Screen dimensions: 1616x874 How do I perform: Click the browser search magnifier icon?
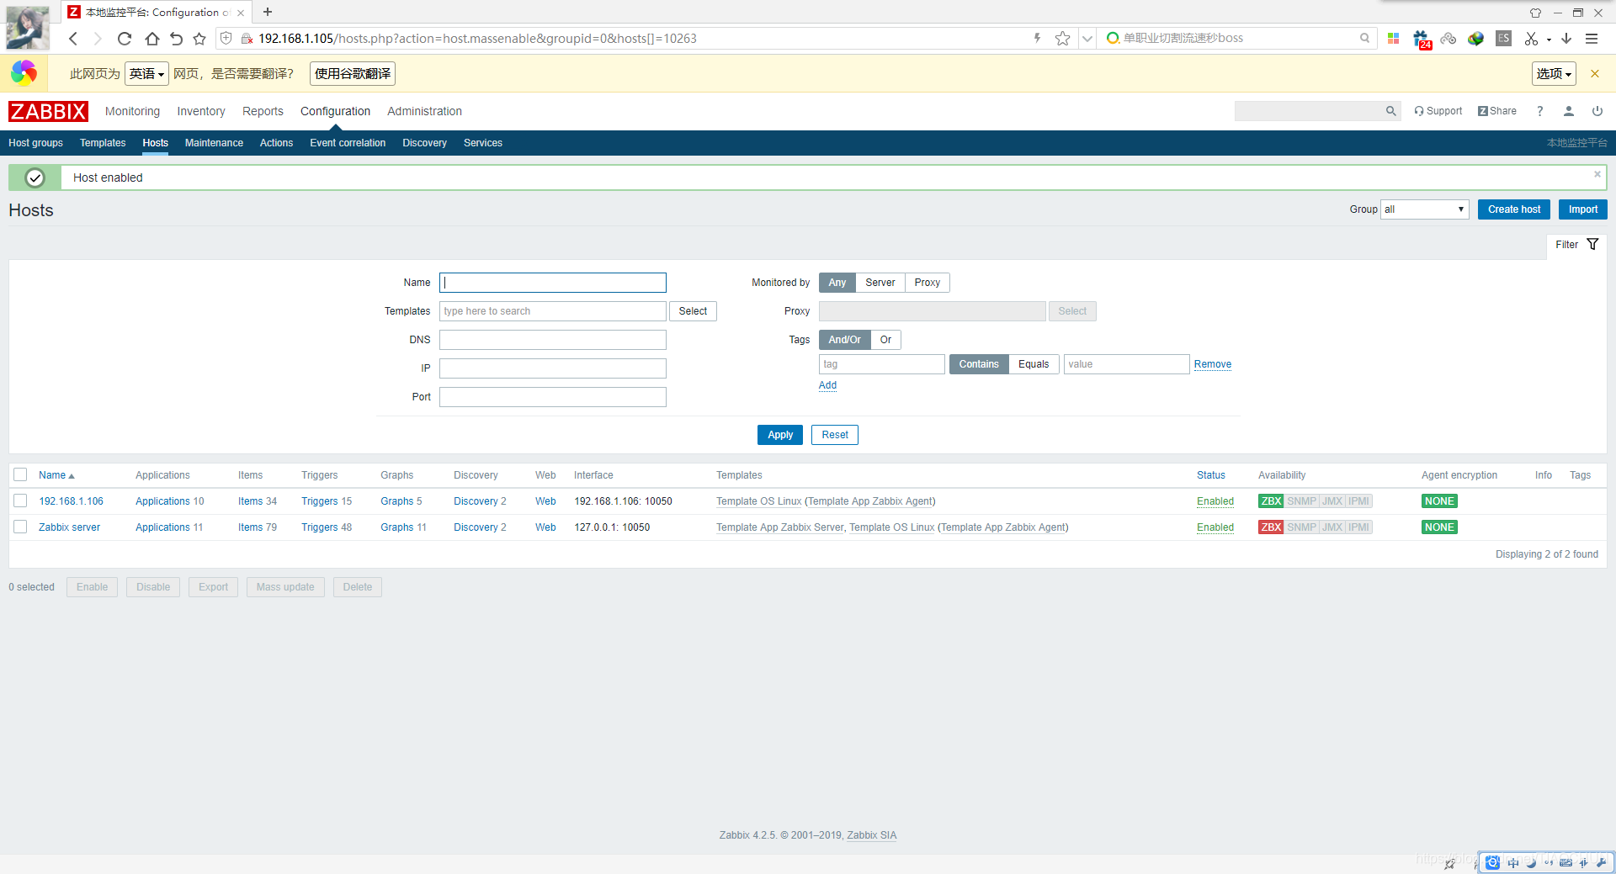coord(1364,38)
